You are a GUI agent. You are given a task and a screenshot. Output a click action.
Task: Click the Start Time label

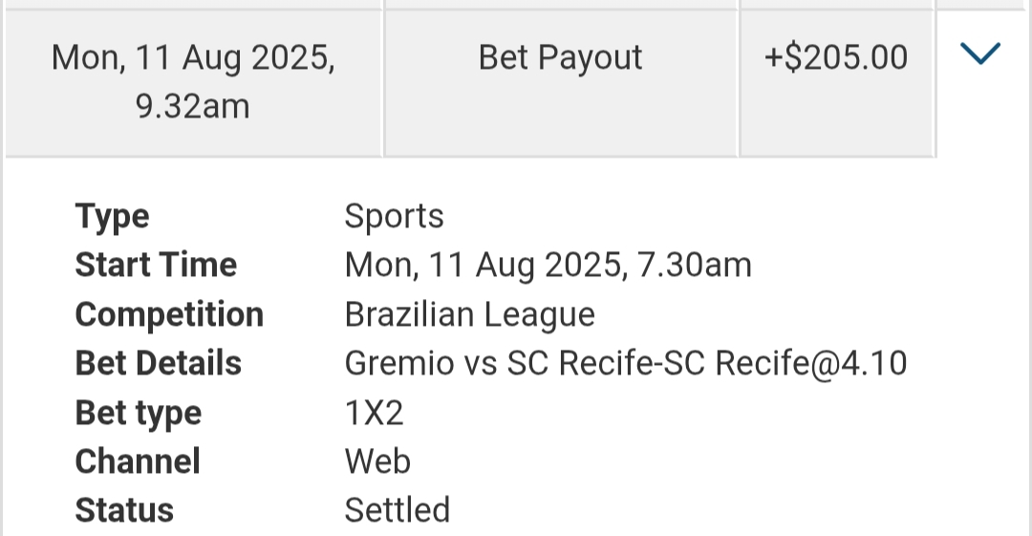coord(156,265)
